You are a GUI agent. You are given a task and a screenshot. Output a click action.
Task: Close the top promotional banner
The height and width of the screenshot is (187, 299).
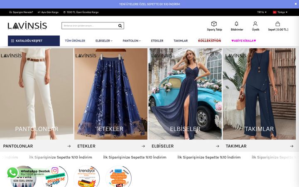(x=296, y=4)
